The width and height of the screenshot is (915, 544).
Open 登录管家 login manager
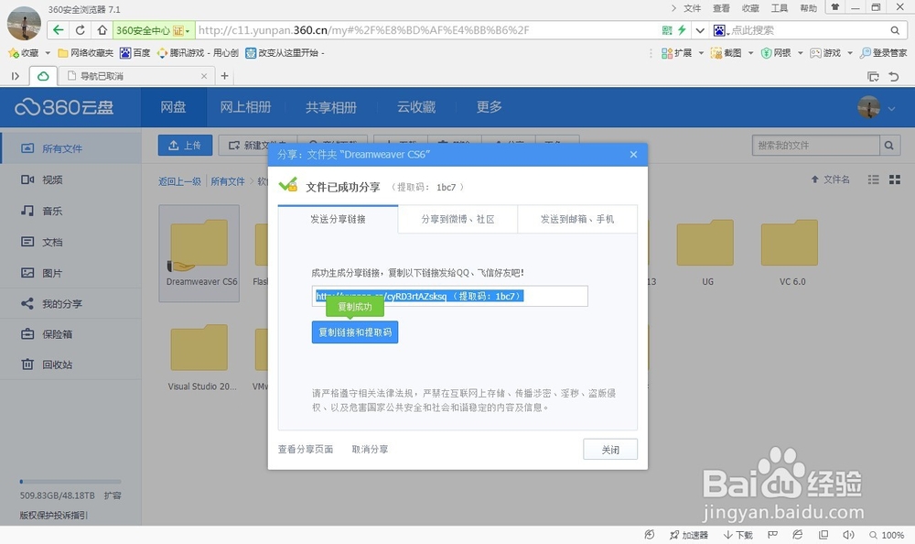[884, 53]
